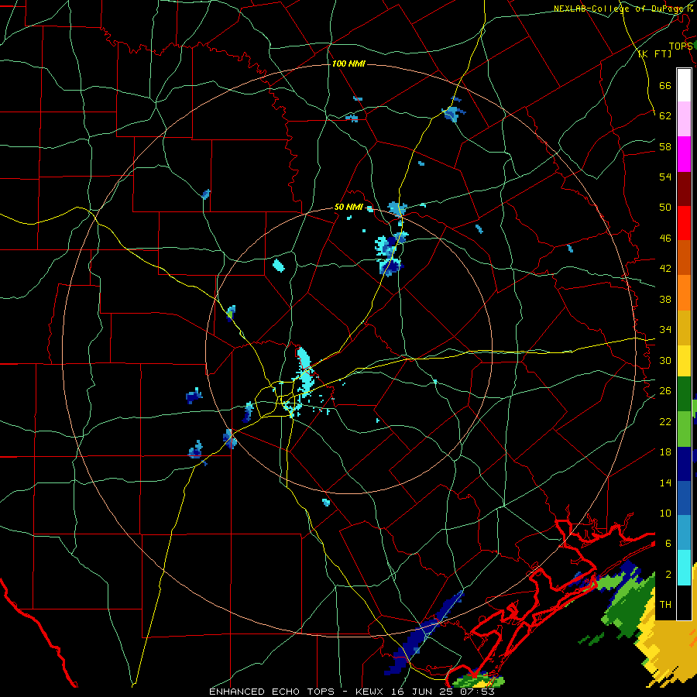
Task: Click 'KEWX' station ID in the bottom caption
Action: 371,692
